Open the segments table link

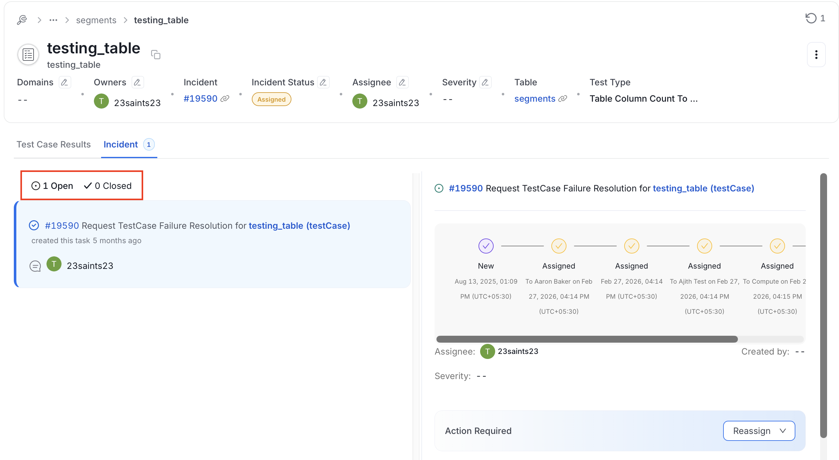click(535, 99)
